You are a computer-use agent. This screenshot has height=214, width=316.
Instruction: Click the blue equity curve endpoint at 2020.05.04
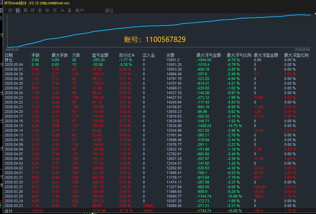(310, 15)
